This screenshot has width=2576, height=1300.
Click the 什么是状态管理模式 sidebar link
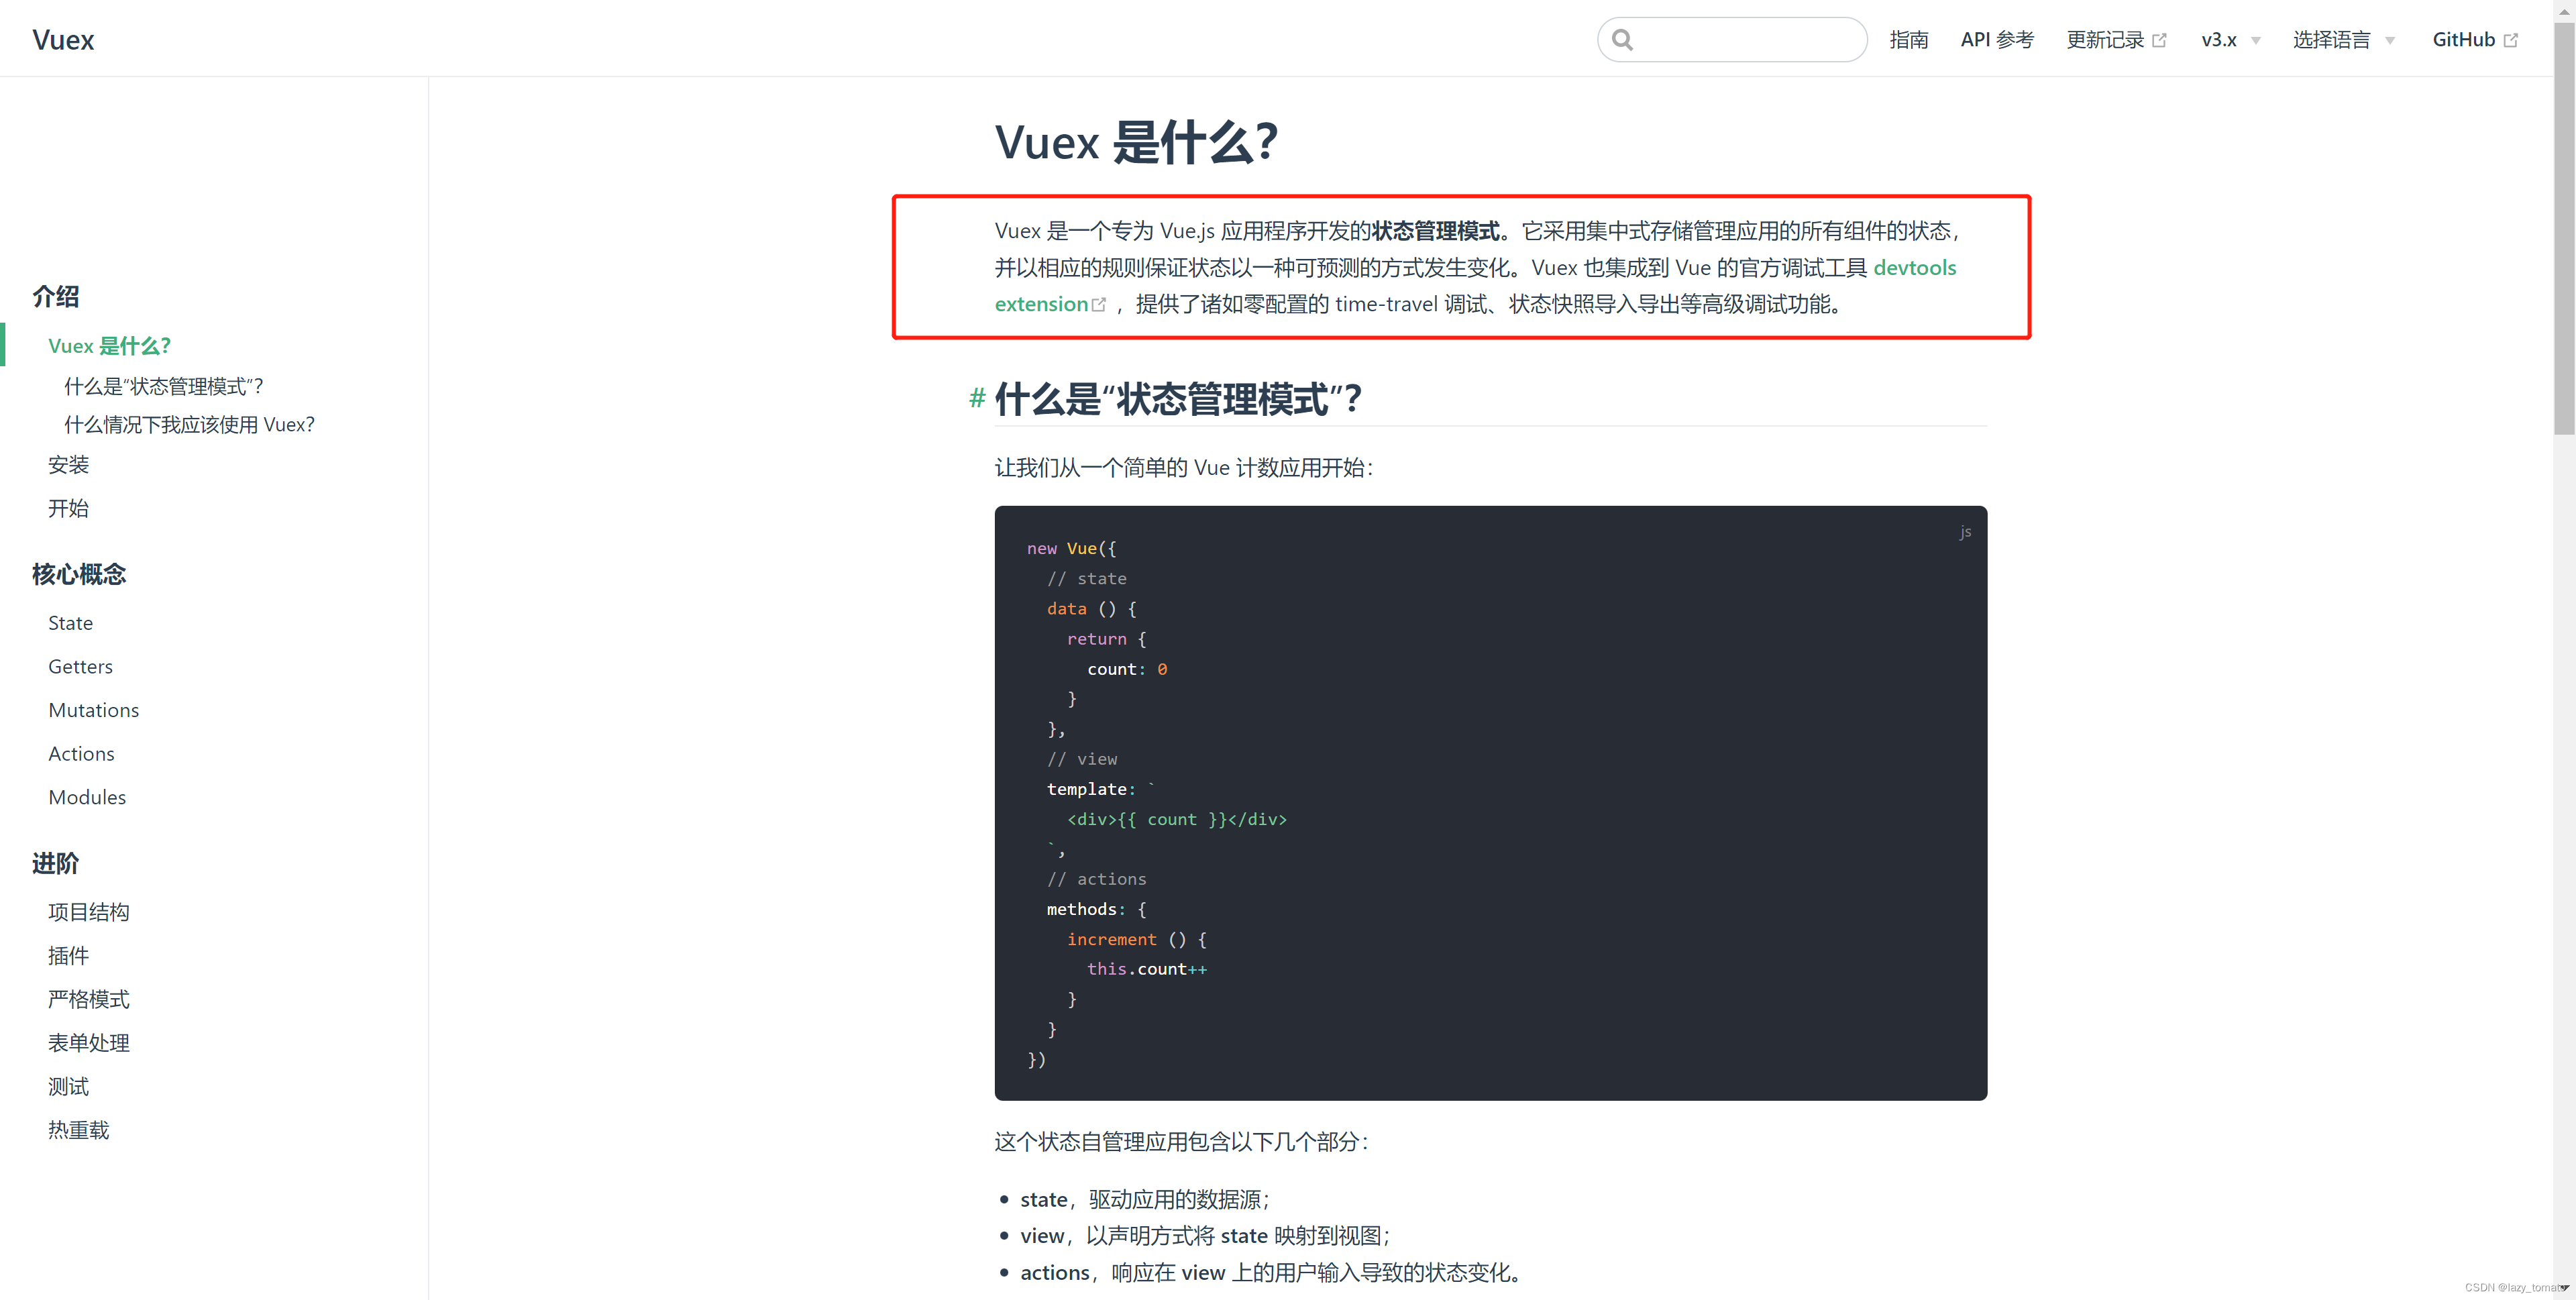(166, 384)
